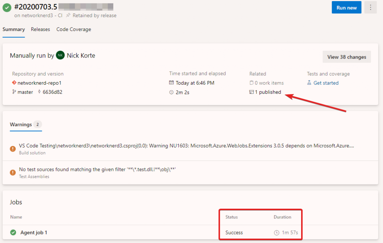Click the warnings count badge showing 2
The height and width of the screenshot is (243, 383).
[38, 124]
